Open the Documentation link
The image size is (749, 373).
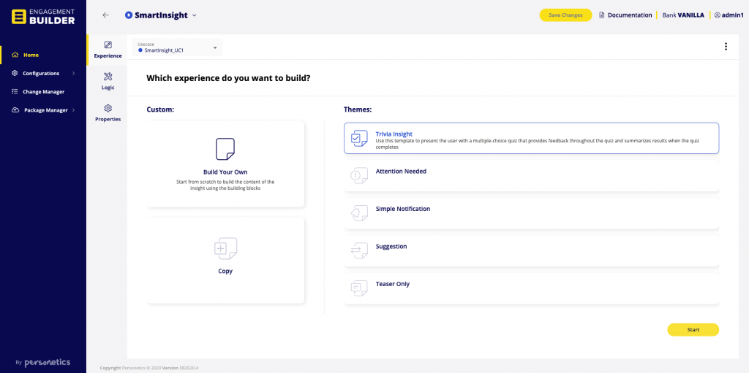[x=625, y=15]
